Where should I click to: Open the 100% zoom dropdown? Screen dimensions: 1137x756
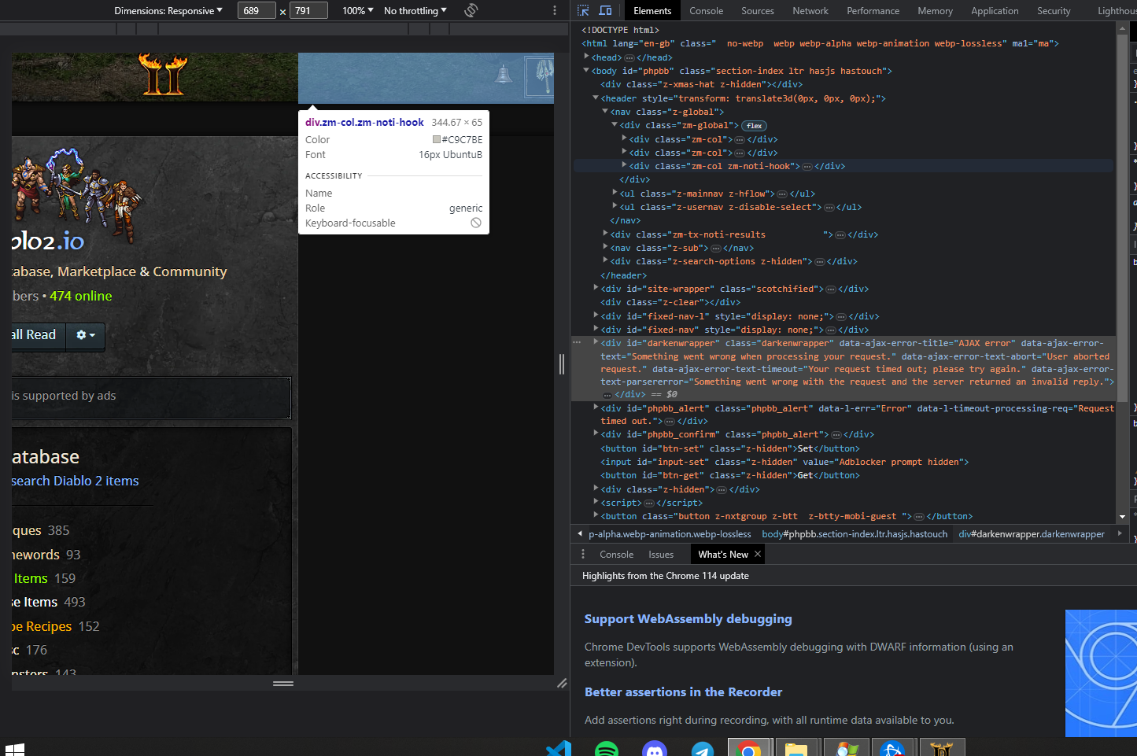click(357, 11)
